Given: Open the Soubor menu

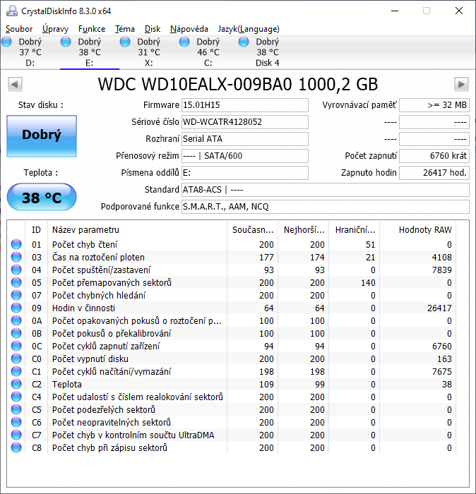Looking at the screenshot, I should tap(19, 29).
